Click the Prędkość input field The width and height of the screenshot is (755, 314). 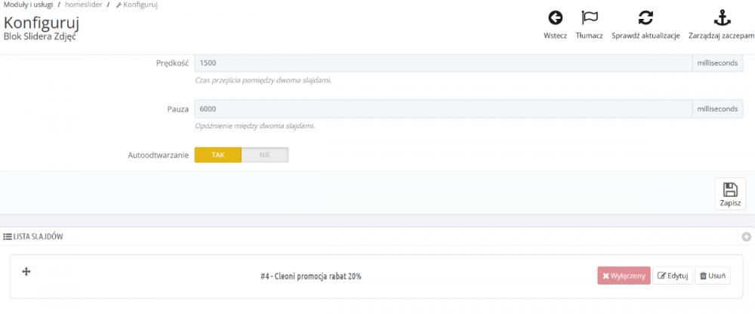pyautogui.click(x=442, y=63)
